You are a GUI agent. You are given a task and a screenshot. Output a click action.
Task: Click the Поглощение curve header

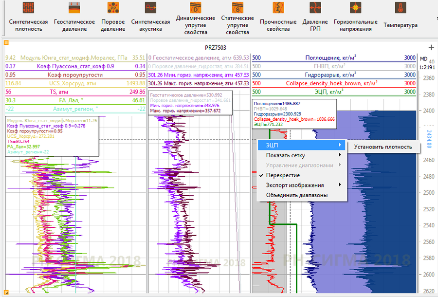pos(334,57)
